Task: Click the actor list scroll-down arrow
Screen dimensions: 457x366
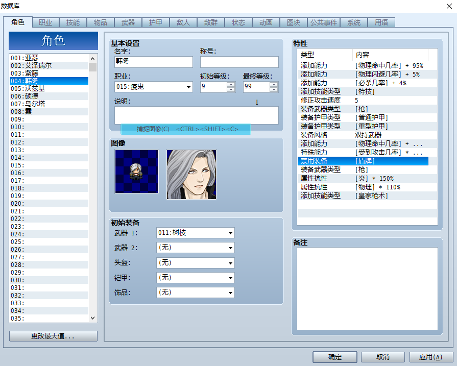Action: tap(93, 318)
